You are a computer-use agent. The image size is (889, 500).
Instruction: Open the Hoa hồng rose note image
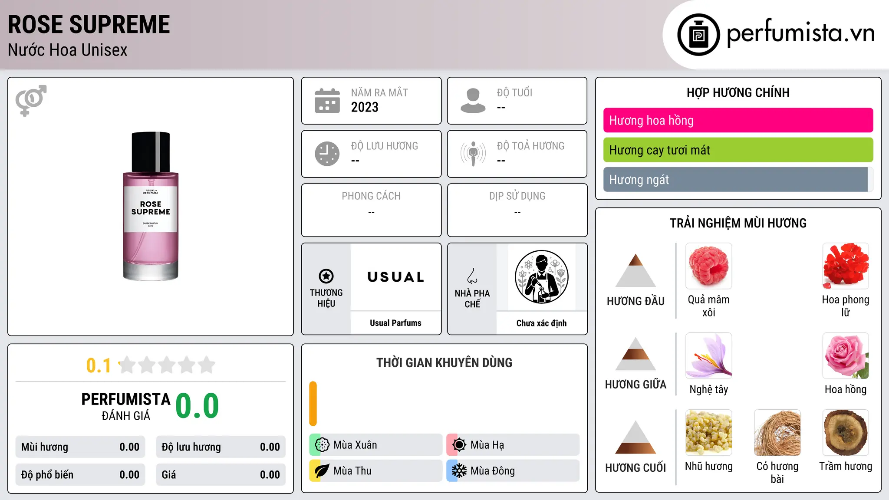click(x=846, y=356)
